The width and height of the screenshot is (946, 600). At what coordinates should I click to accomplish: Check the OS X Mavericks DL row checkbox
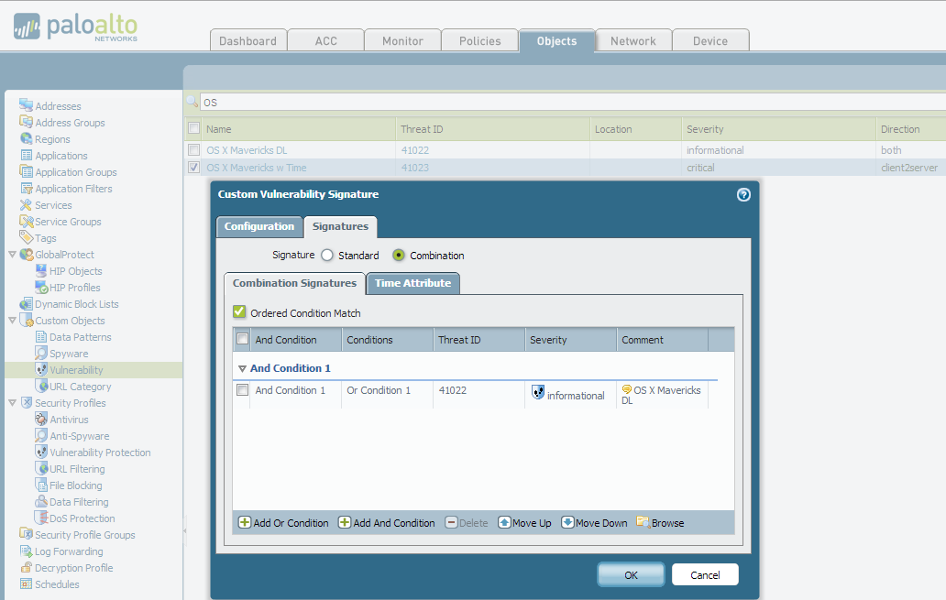(193, 149)
